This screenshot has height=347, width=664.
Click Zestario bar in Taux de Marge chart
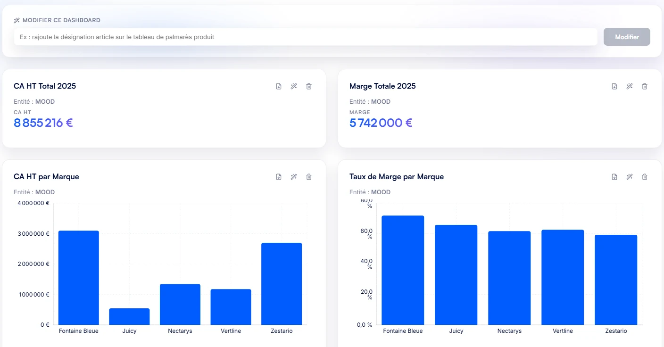click(x=616, y=280)
